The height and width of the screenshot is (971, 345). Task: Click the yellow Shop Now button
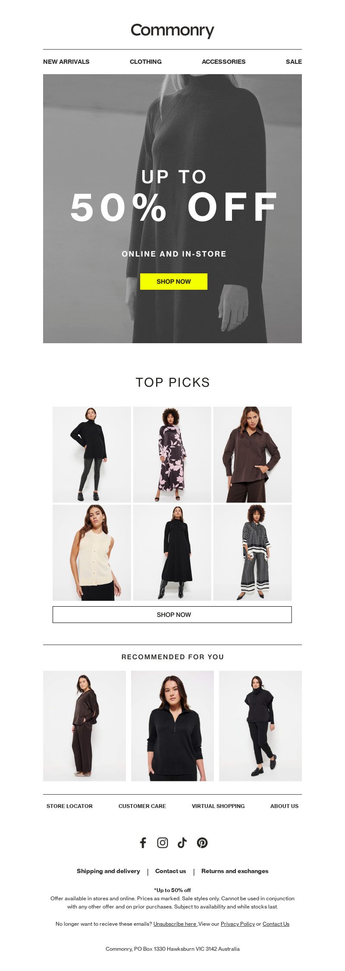(174, 282)
